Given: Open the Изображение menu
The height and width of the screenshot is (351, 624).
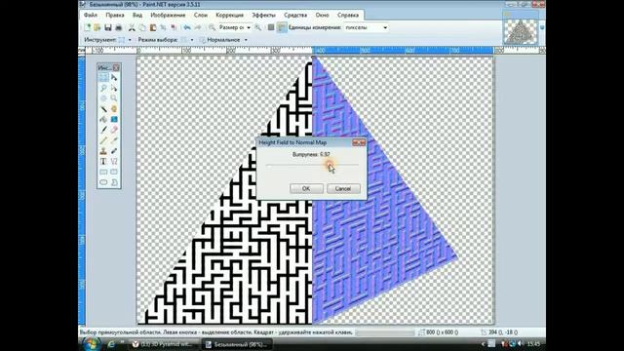Looking at the screenshot, I should pyautogui.click(x=168, y=16).
